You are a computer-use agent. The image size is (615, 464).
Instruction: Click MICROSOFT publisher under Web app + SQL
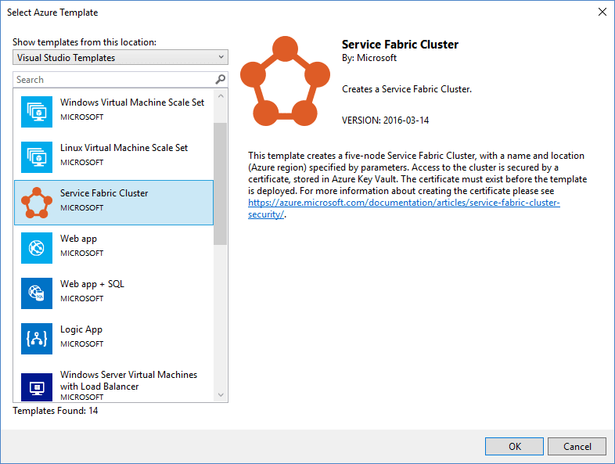point(81,298)
